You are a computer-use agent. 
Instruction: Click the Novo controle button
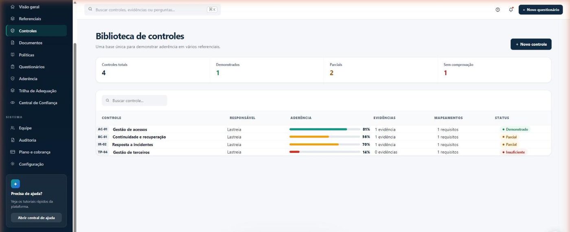click(531, 44)
